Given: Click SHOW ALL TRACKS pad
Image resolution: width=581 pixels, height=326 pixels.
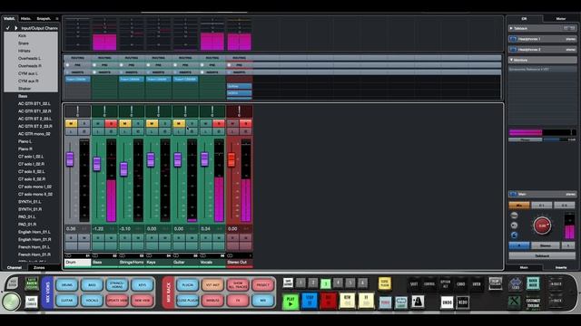Looking at the screenshot, I should [238, 285].
